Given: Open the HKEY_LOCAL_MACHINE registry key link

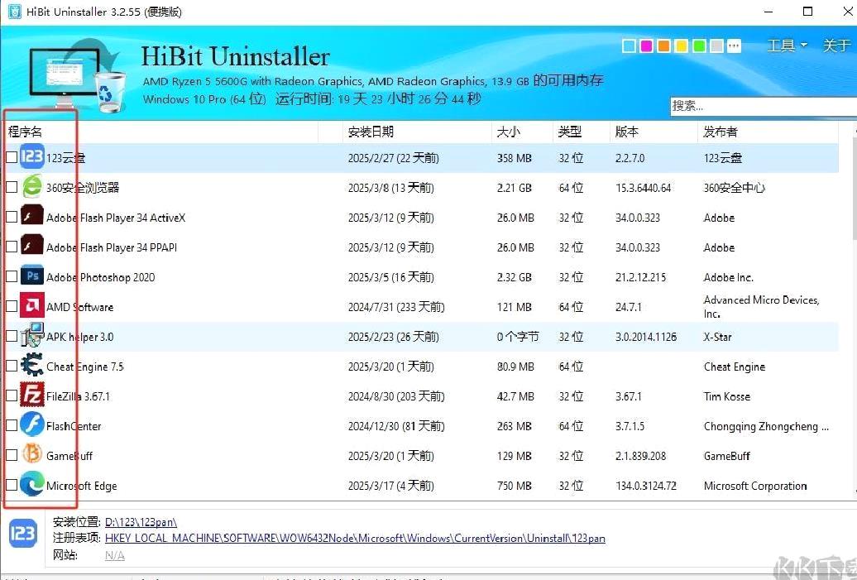Looking at the screenshot, I should pyautogui.click(x=355, y=539).
